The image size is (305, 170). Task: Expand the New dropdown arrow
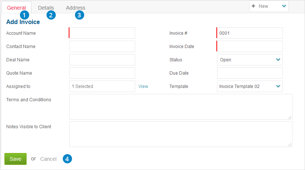[284, 6]
